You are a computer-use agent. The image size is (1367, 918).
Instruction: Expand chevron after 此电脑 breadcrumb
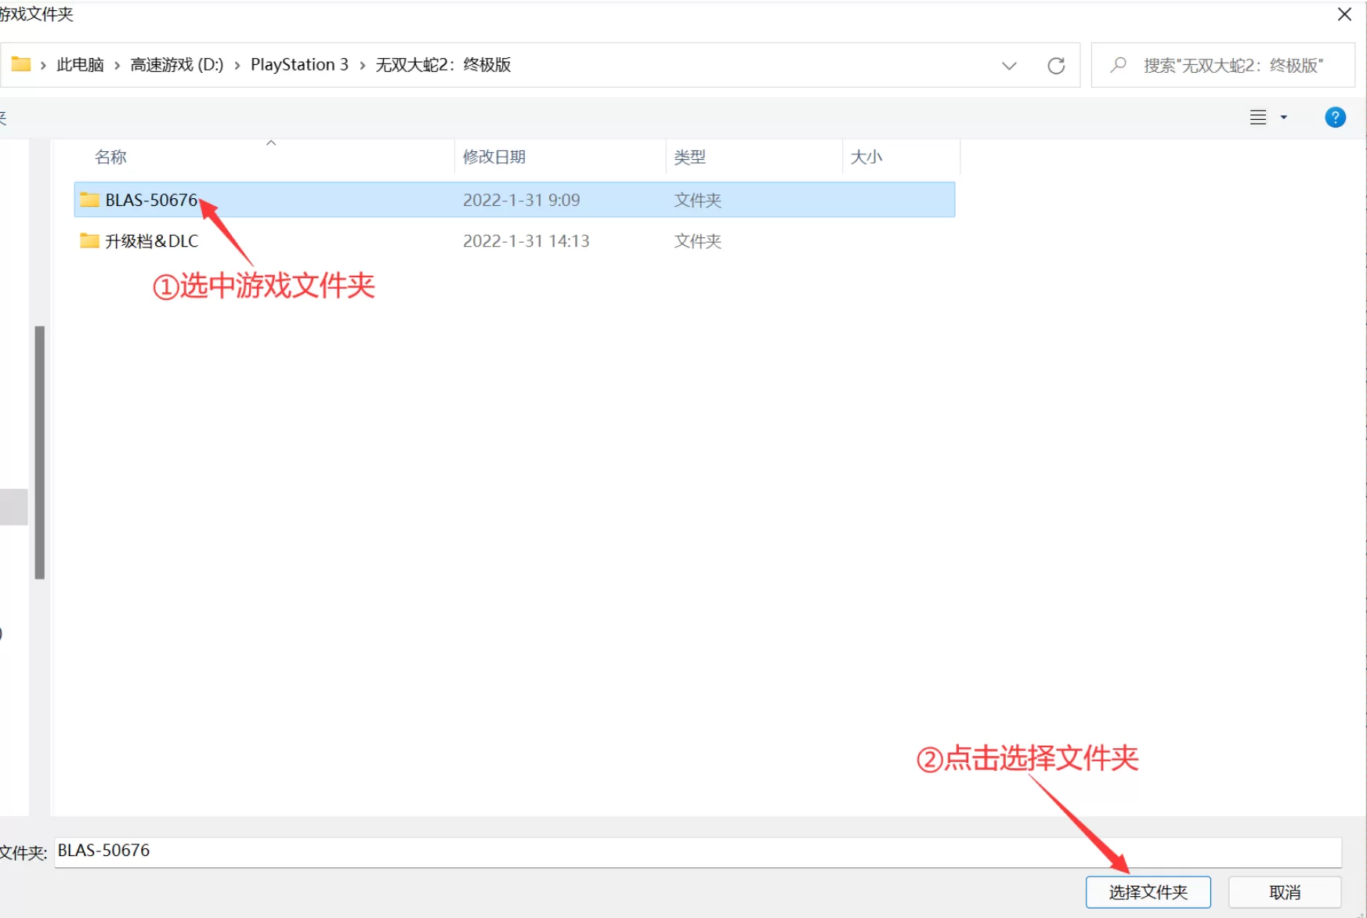click(118, 65)
